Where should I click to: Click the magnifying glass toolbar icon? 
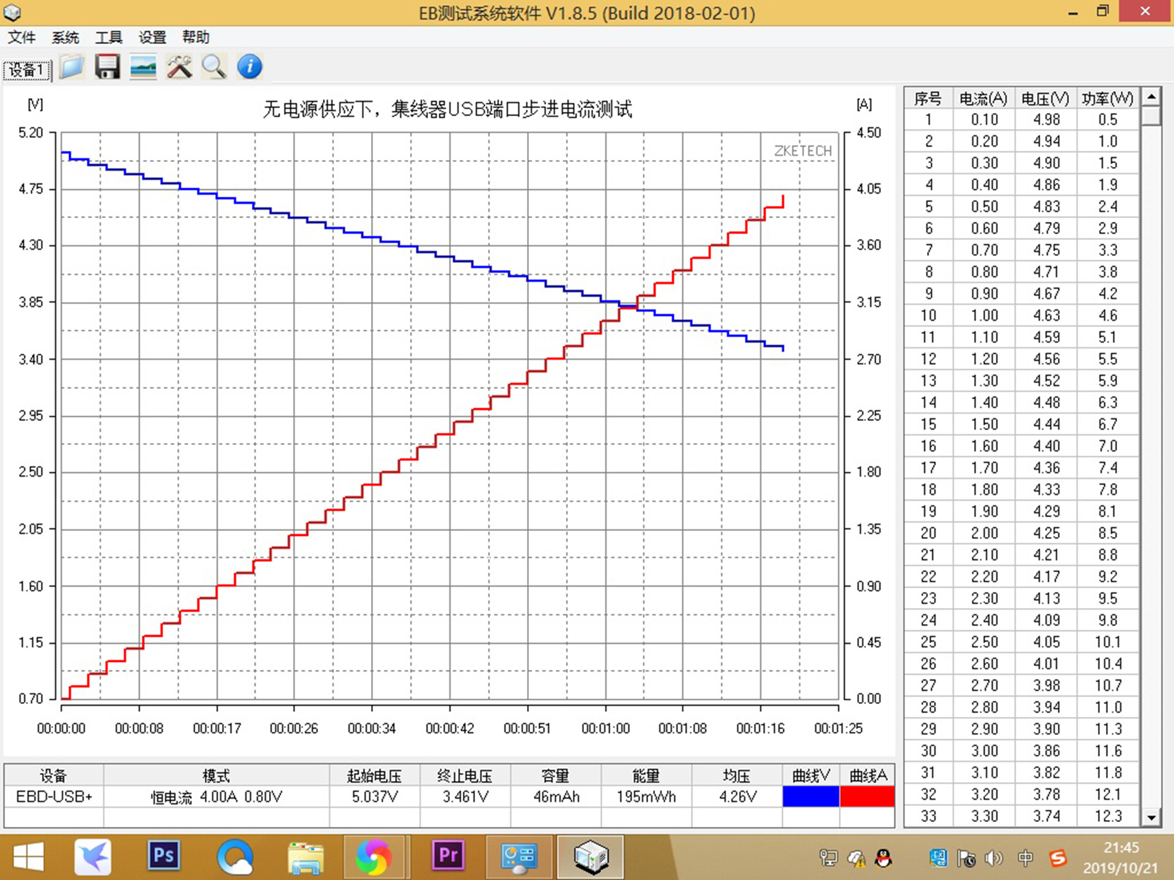[x=214, y=67]
